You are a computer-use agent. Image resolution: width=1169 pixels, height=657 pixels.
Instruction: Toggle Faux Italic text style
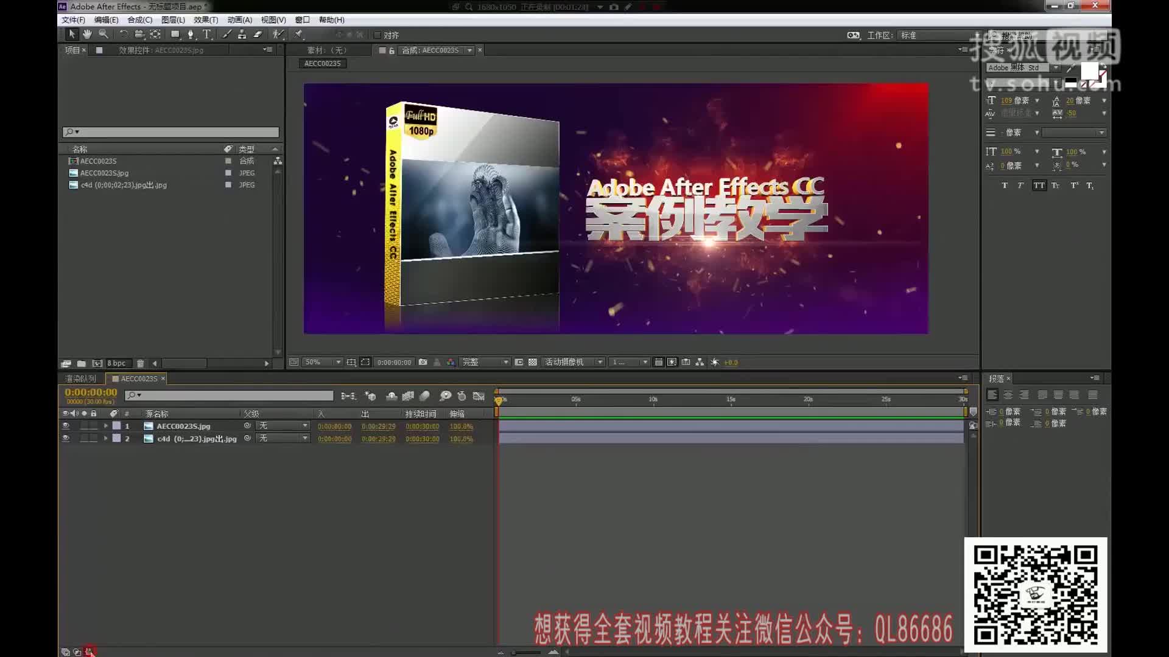tap(1021, 186)
